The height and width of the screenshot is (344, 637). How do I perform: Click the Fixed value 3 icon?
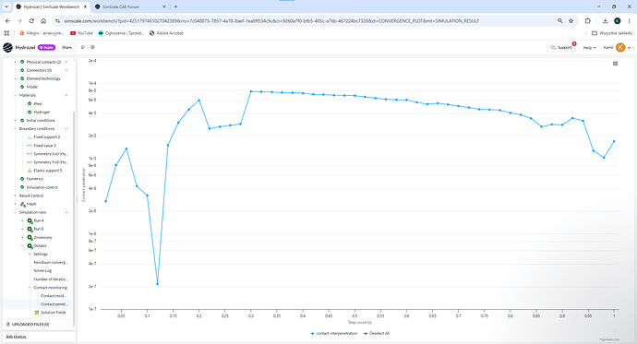30,145
